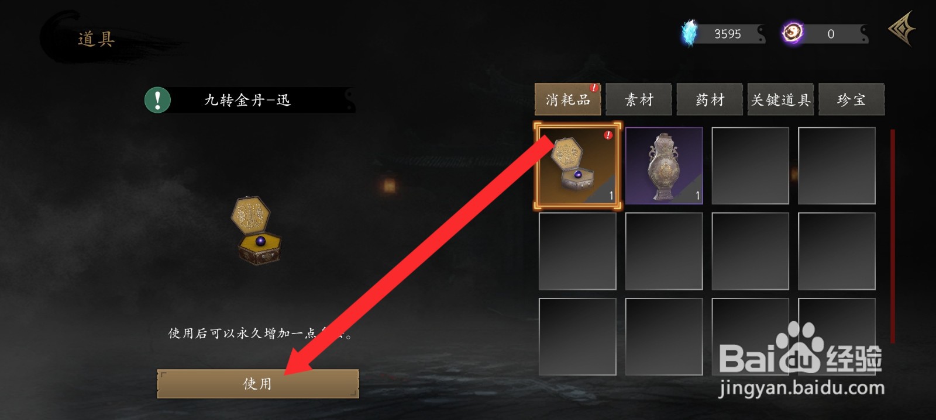Open the 关键道具 key items tab
The height and width of the screenshot is (420, 936).
780,100
